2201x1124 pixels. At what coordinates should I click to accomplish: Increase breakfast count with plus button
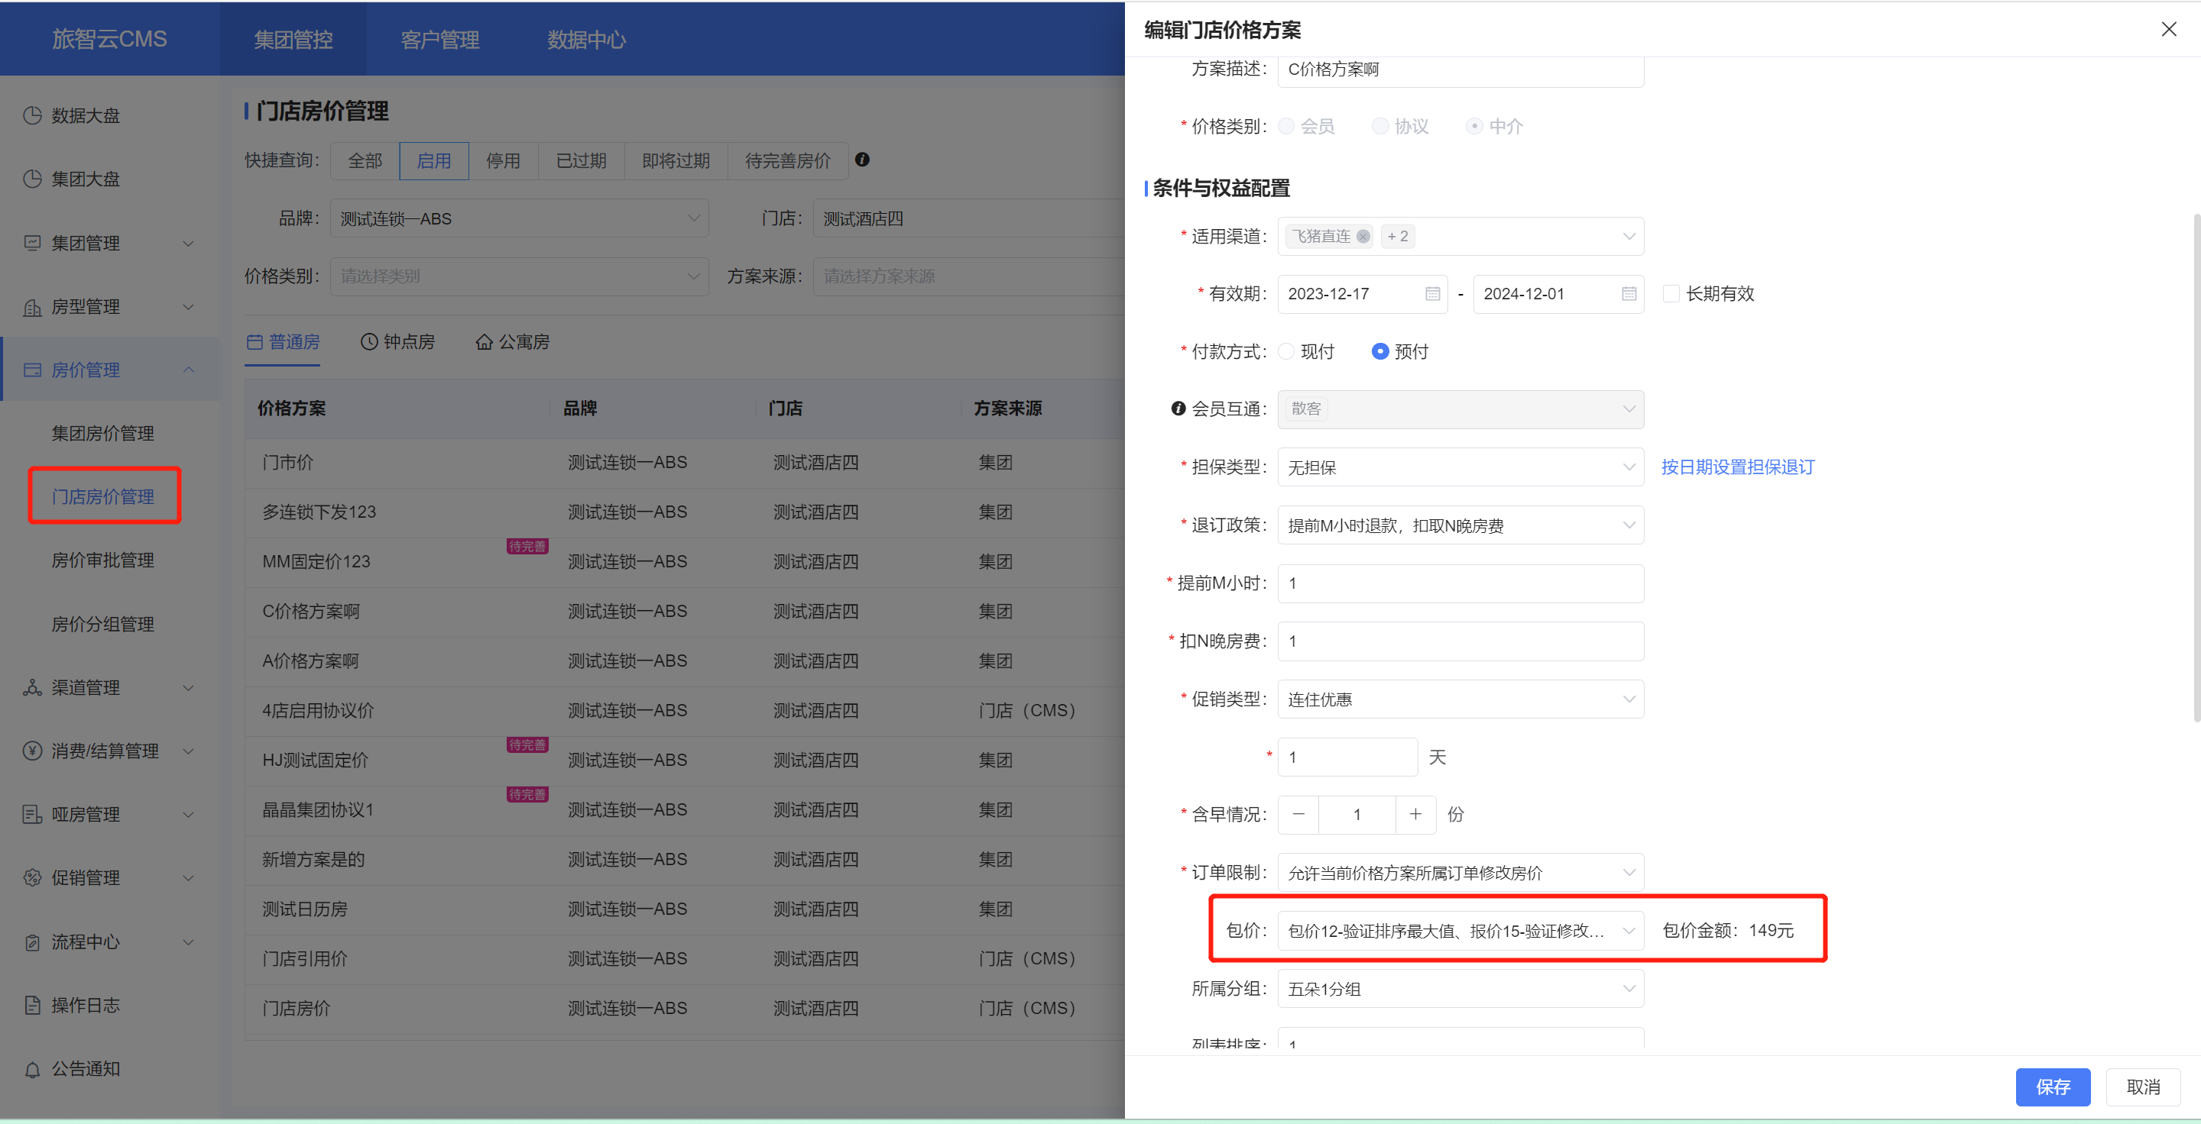tap(1416, 814)
